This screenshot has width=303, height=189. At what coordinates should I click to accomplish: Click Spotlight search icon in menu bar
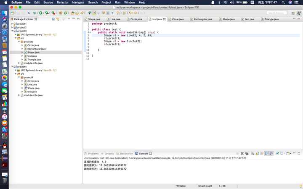click(x=283, y=3)
